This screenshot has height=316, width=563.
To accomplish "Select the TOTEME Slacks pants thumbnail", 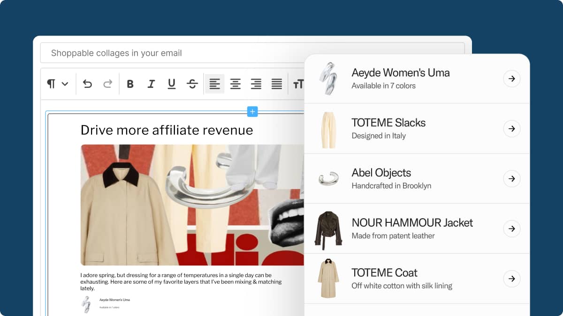I will (328, 130).
